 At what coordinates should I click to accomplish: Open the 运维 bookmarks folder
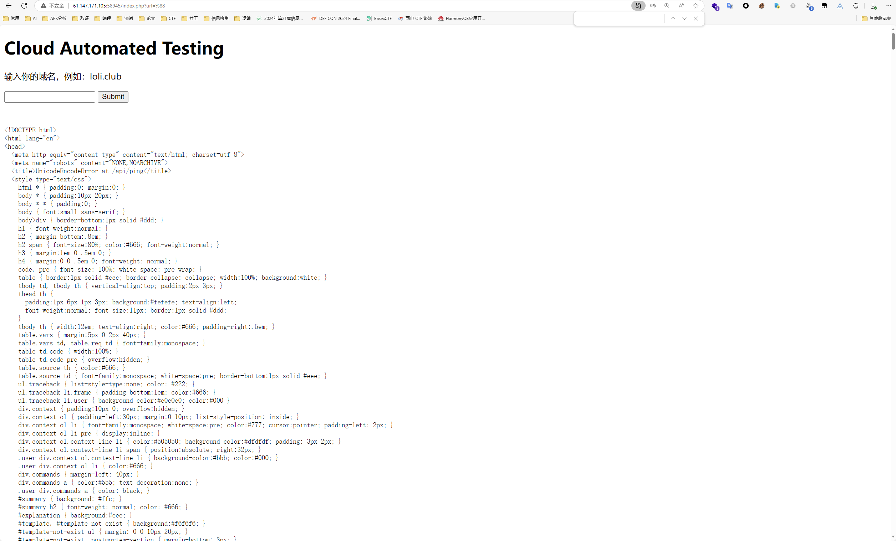(x=243, y=19)
